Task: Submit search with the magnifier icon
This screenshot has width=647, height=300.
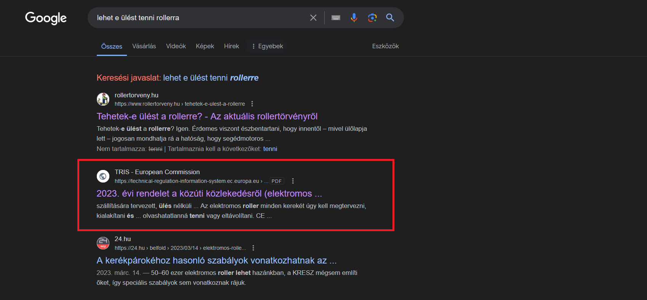Action: pyautogui.click(x=390, y=17)
